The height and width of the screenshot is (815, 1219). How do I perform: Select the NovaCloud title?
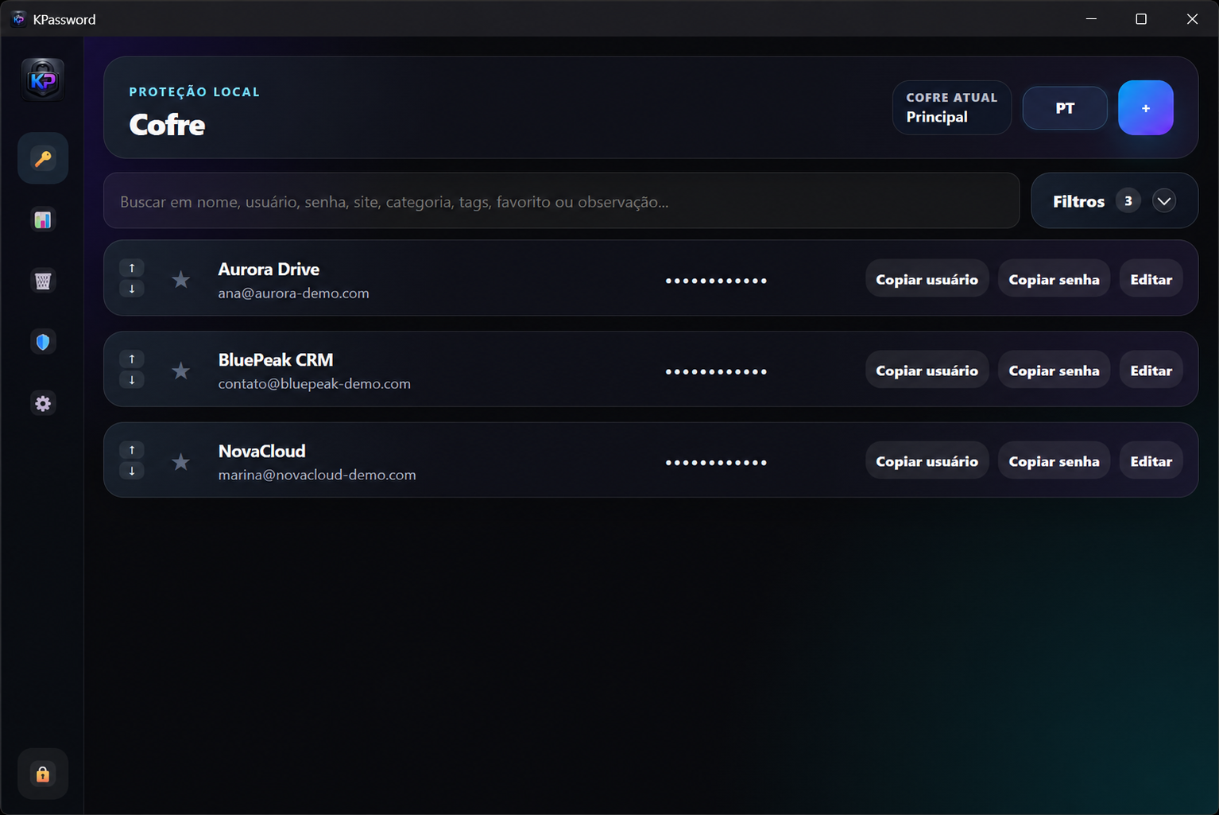coord(261,451)
